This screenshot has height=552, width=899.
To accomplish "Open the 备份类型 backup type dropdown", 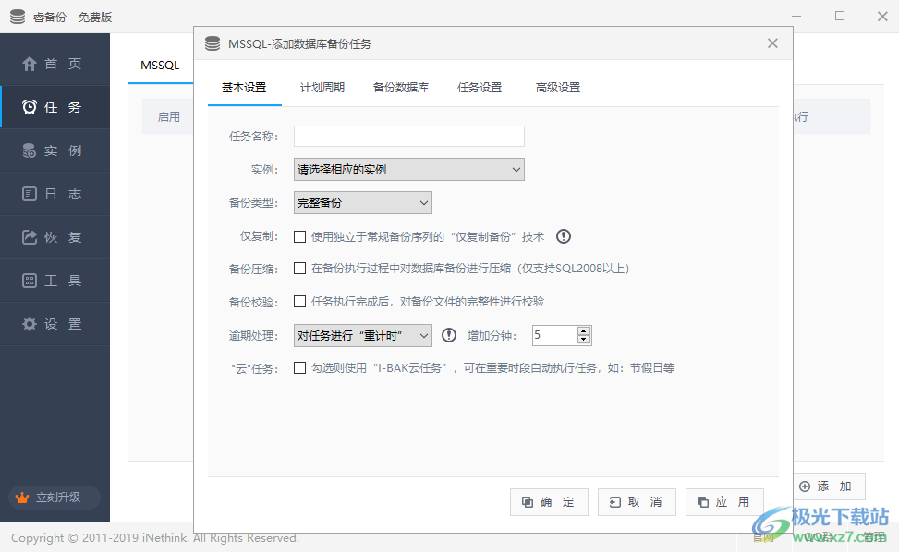I will coord(363,203).
